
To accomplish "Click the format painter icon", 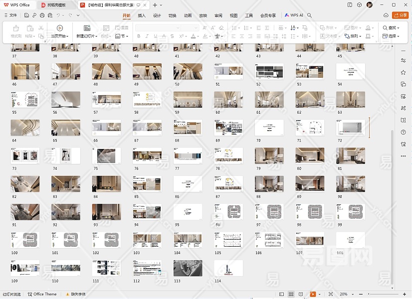I will pos(16,28).
